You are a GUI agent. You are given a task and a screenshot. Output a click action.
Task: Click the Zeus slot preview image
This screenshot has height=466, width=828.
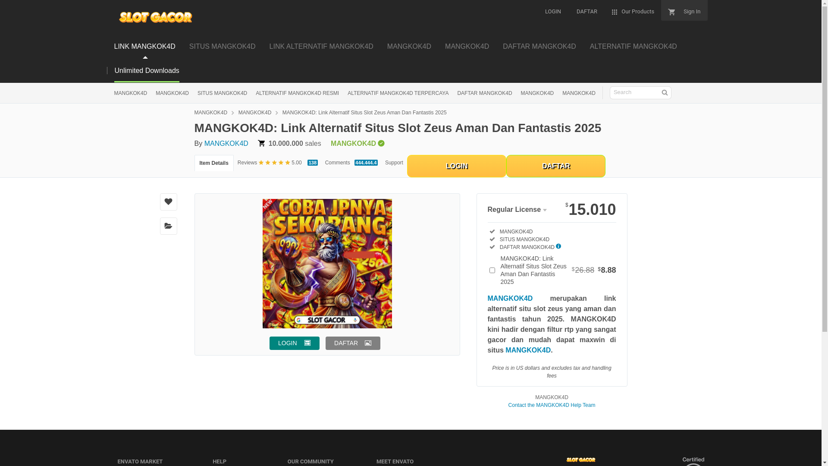click(327, 263)
